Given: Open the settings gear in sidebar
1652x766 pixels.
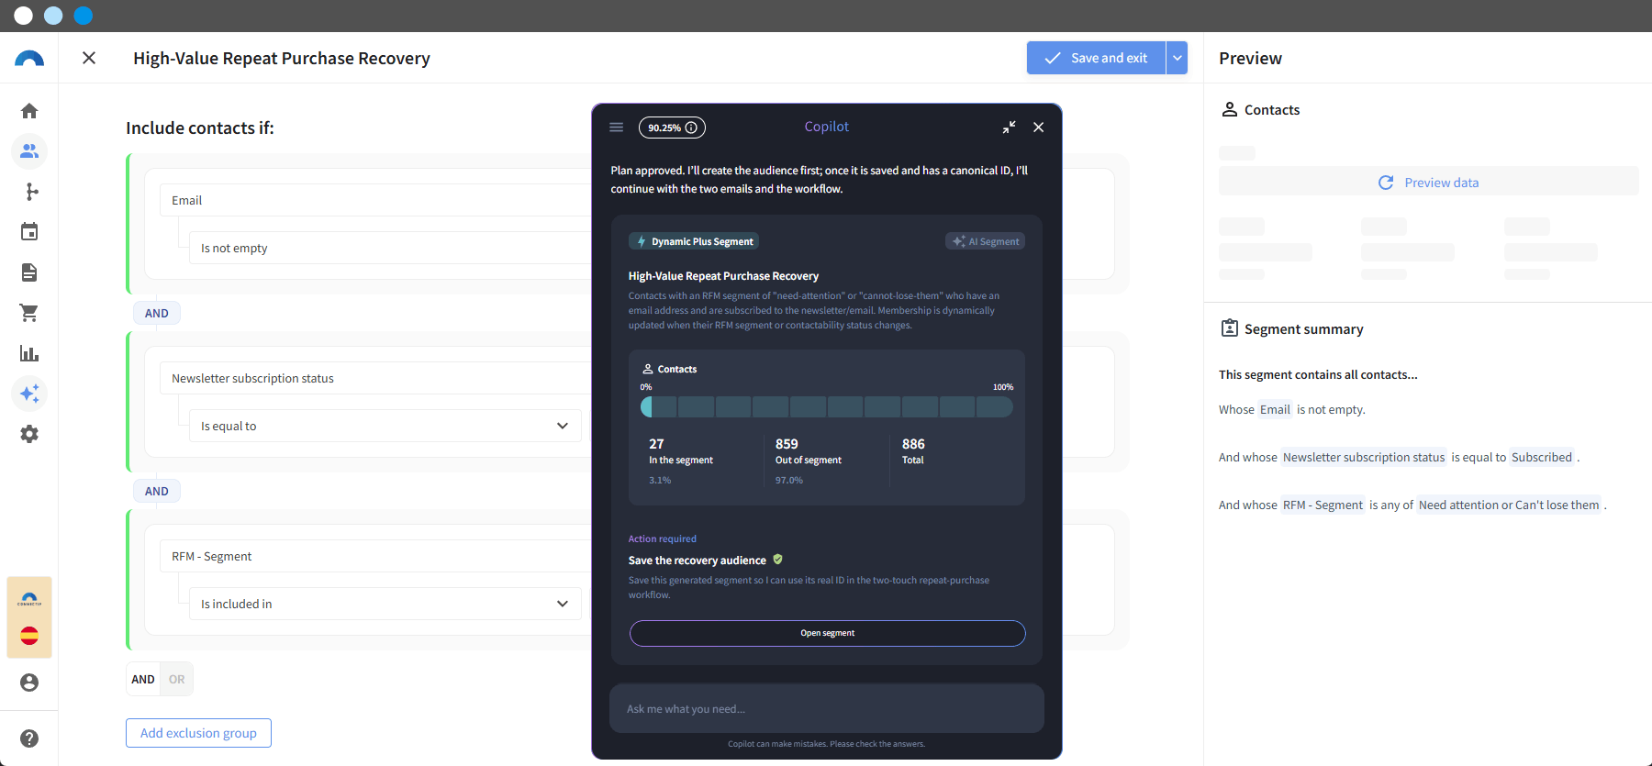Looking at the screenshot, I should tap(29, 434).
